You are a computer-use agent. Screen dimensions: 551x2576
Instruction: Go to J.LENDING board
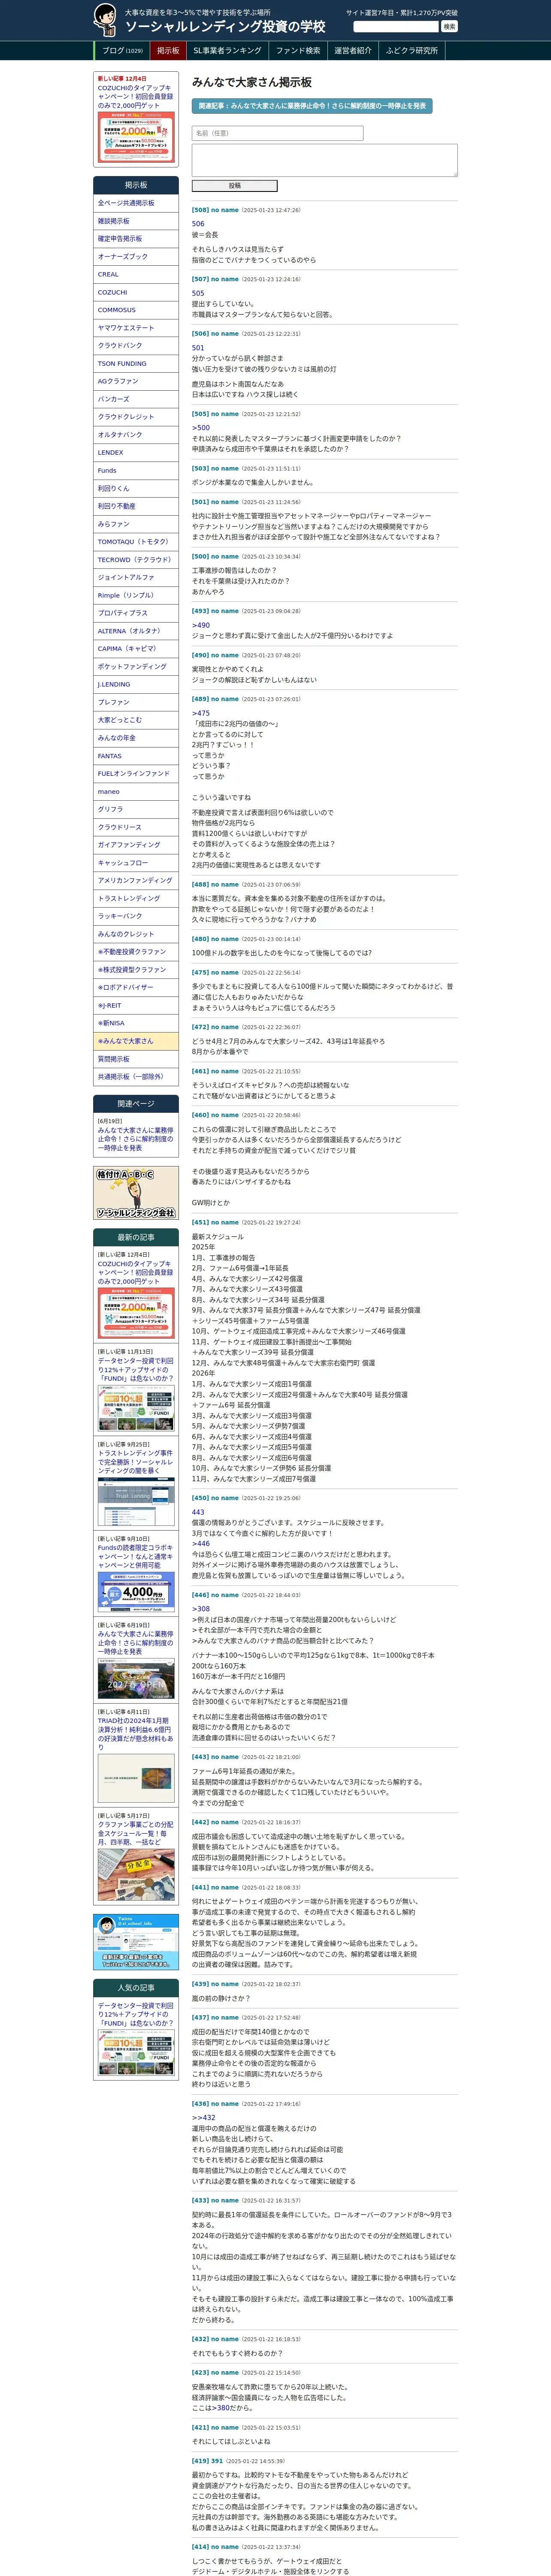136,685
